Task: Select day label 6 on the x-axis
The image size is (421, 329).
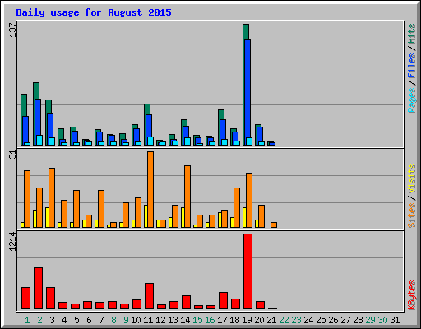Action: 89,320
